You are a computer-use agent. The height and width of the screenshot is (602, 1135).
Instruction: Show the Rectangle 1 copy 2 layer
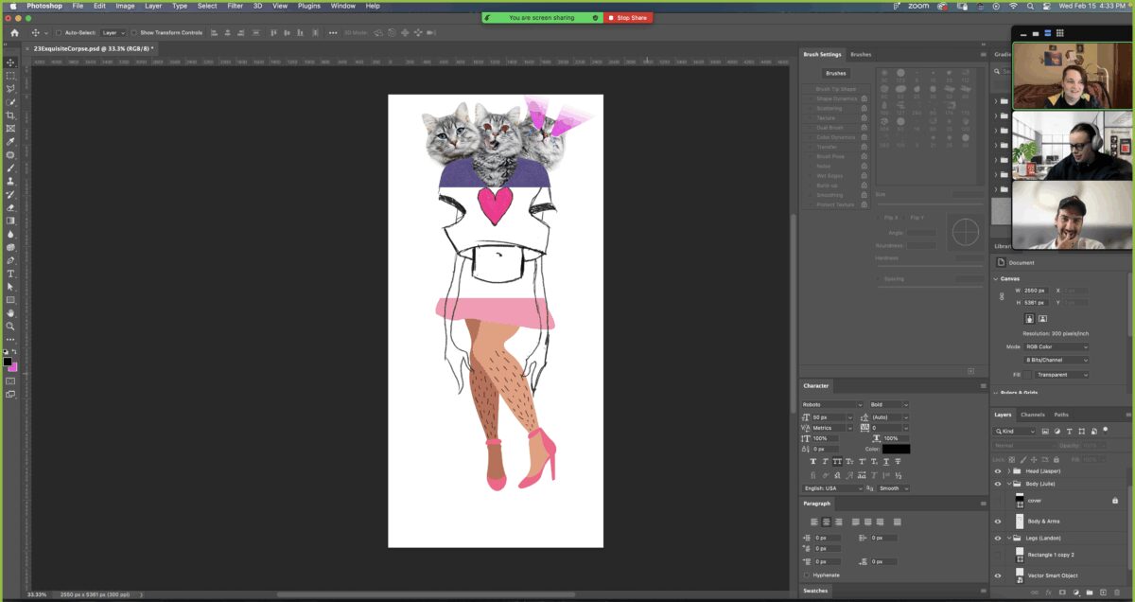(x=997, y=555)
